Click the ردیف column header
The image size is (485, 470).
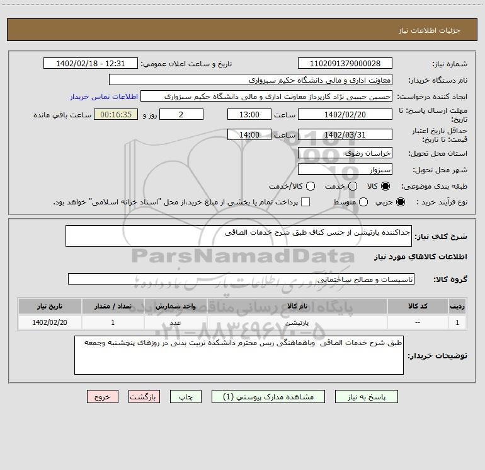[x=457, y=306]
